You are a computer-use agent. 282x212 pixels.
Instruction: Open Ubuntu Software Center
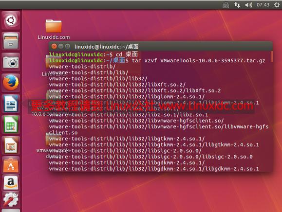click(11, 165)
